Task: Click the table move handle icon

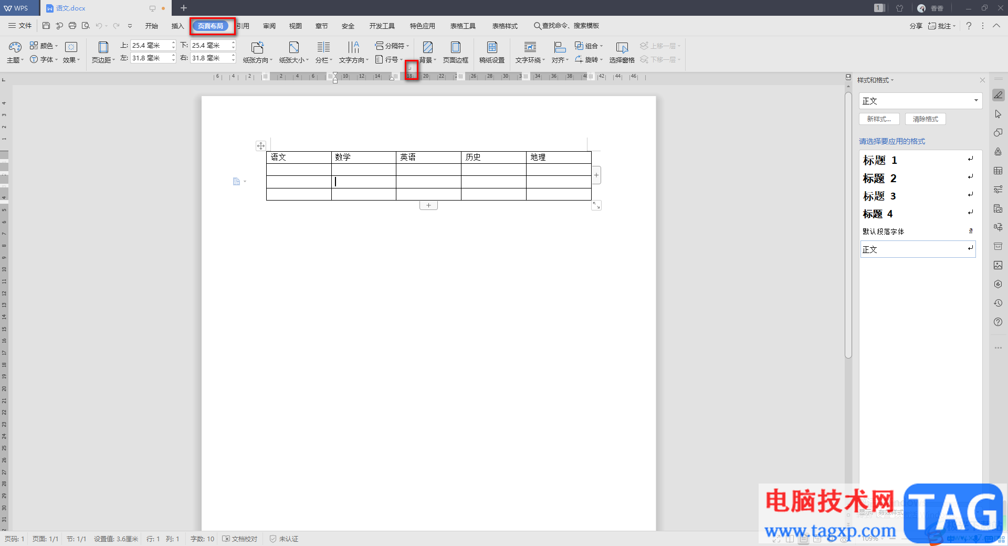Action: 261,145
